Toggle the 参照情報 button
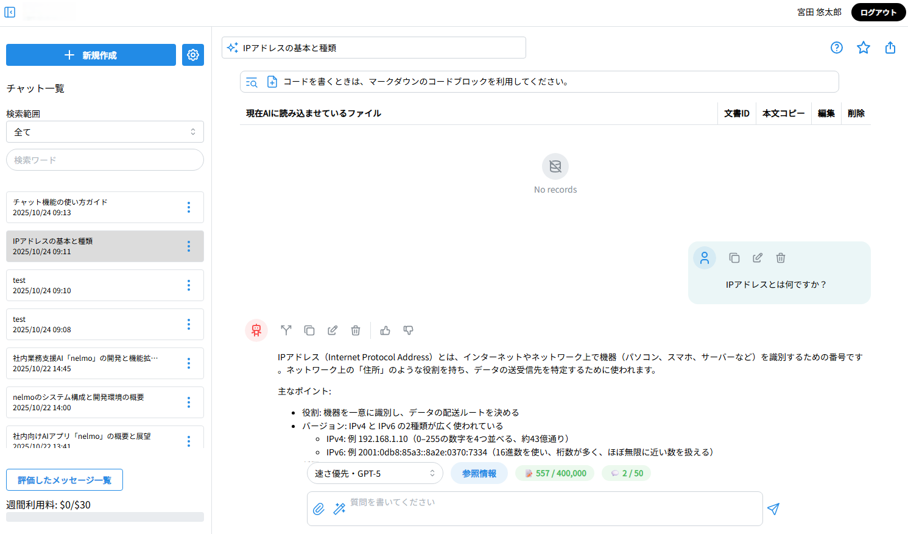 (x=479, y=474)
